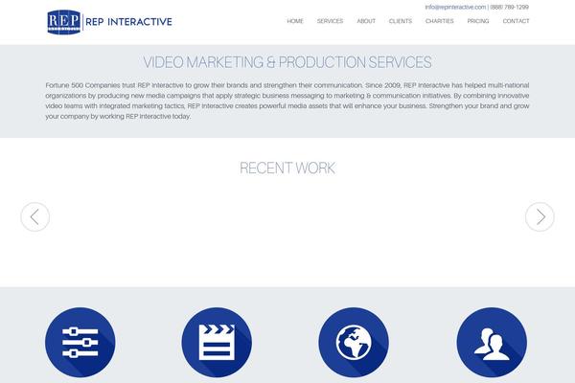
Task: Click the (888) 789-1299 phone number
Action: tap(510, 7)
